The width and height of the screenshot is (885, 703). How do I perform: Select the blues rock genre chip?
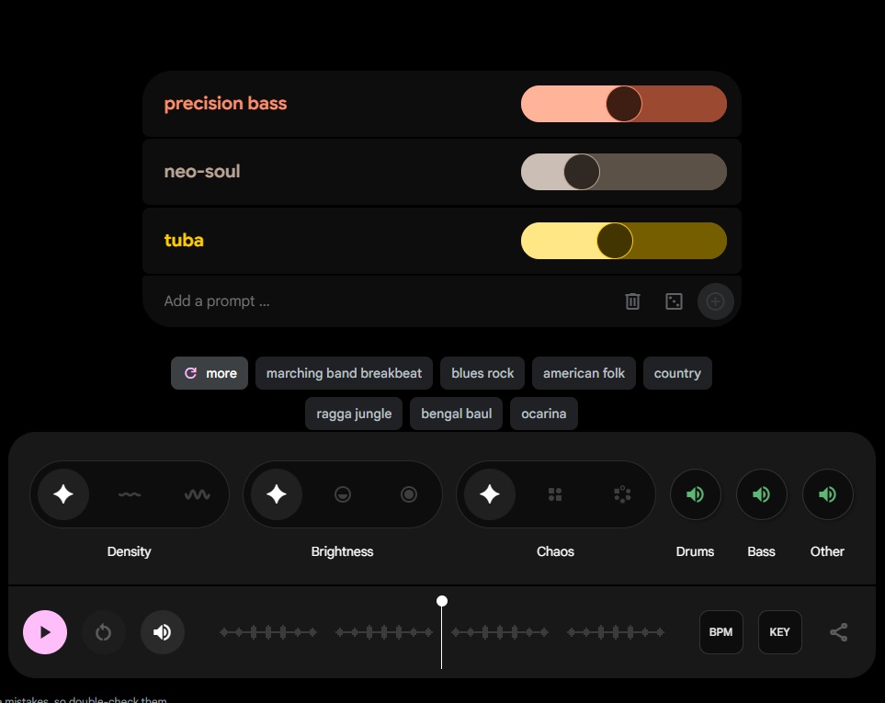(x=482, y=373)
